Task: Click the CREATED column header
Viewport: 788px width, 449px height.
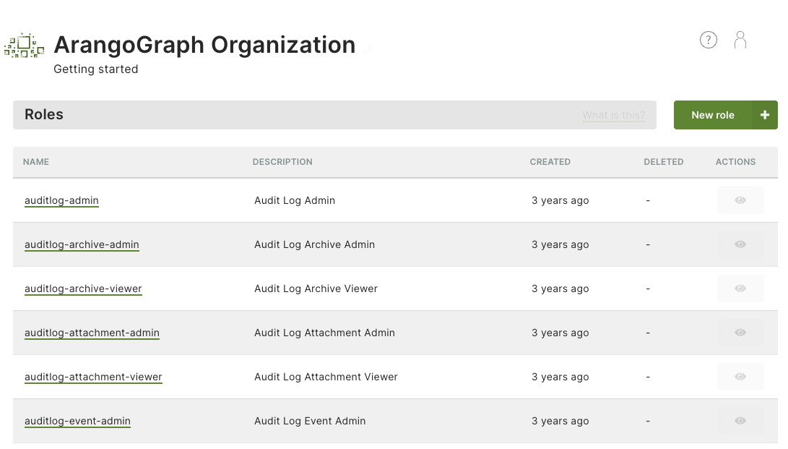Action: [x=550, y=162]
